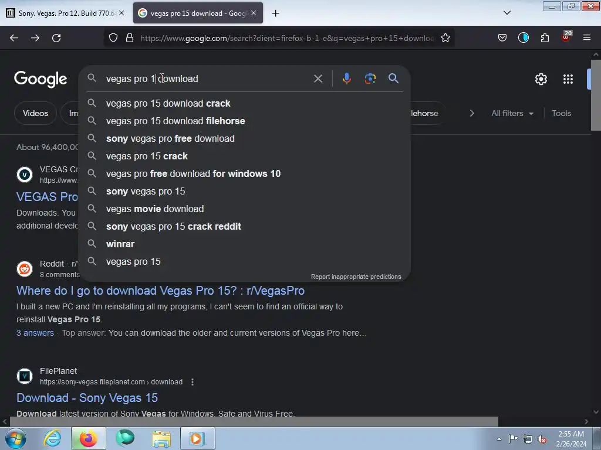
Task: Reload the current Google page
Action: pyautogui.click(x=56, y=38)
